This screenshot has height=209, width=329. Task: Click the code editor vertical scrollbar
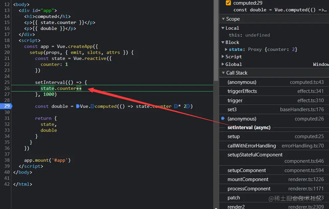pos(216,40)
